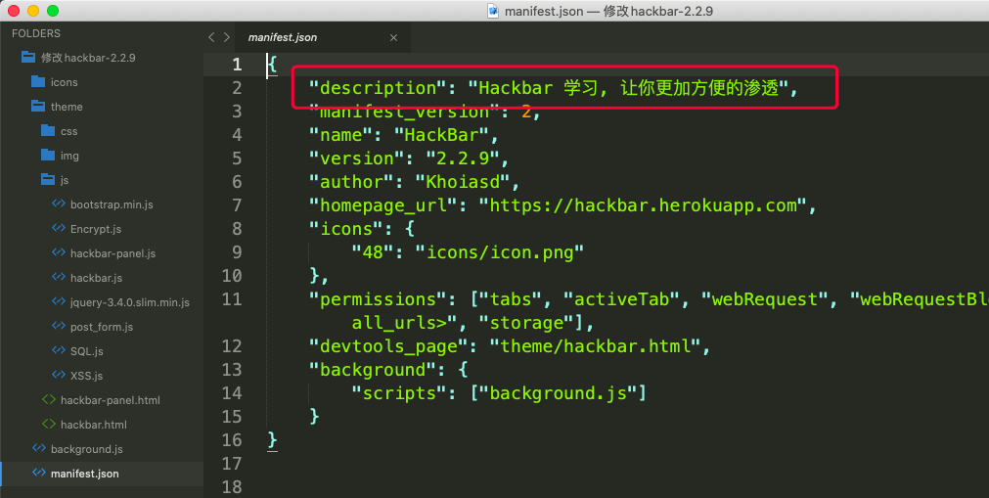Click file icon beside post_form.js
This screenshot has width=989, height=498.
(58, 327)
